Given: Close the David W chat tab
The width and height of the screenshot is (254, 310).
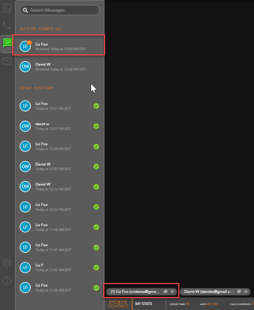Looking at the screenshot, I should pos(246,291).
